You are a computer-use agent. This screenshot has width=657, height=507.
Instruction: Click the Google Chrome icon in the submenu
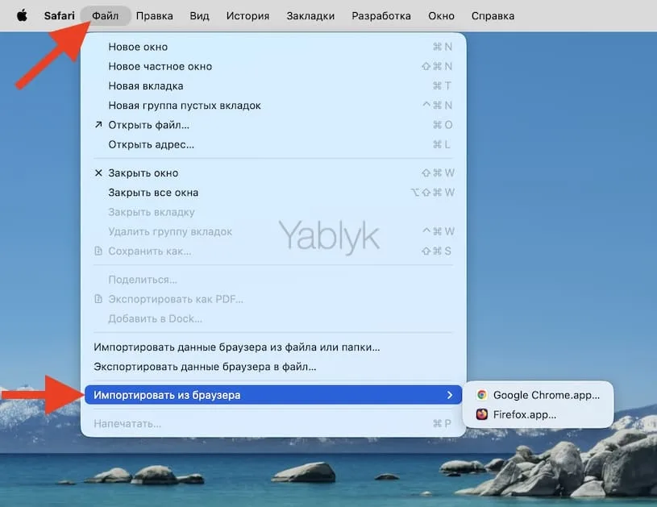click(x=484, y=394)
